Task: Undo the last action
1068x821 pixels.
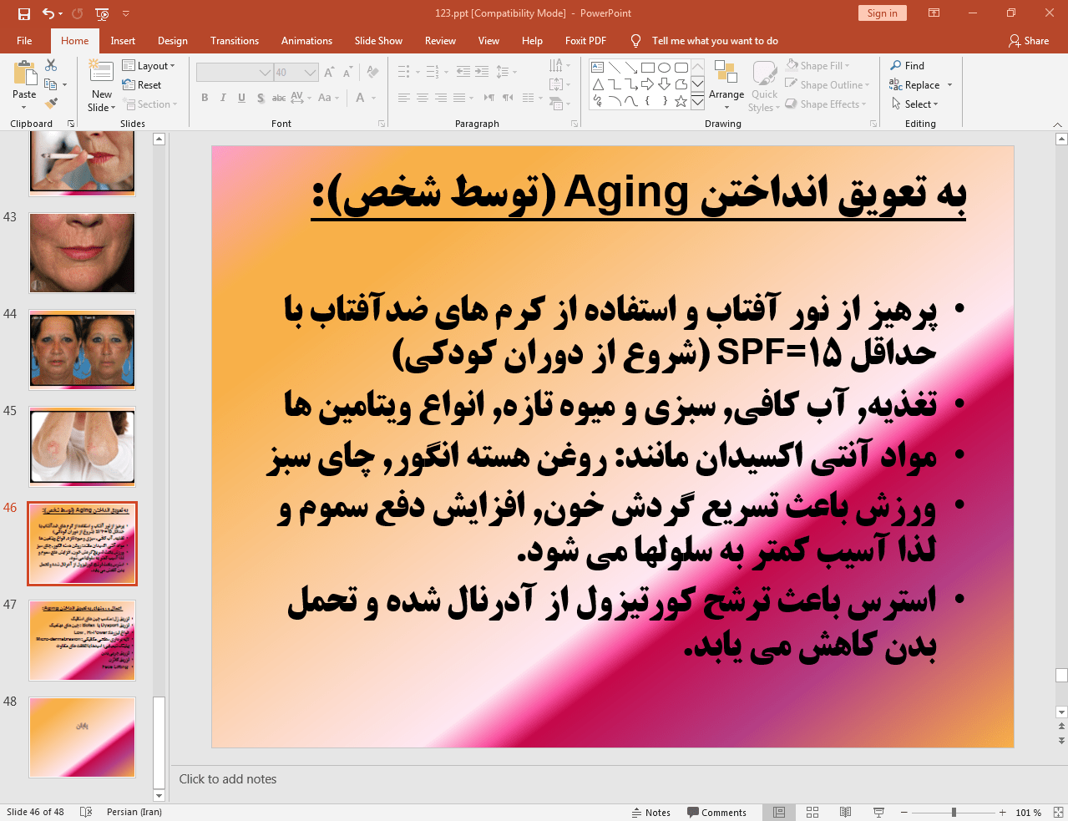Action: [x=48, y=13]
